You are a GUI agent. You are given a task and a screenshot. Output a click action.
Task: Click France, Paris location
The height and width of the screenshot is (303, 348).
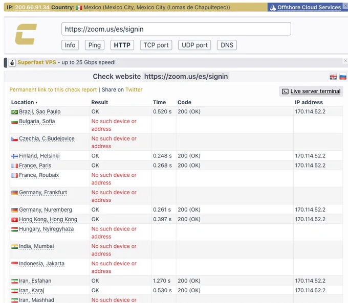(35, 166)
